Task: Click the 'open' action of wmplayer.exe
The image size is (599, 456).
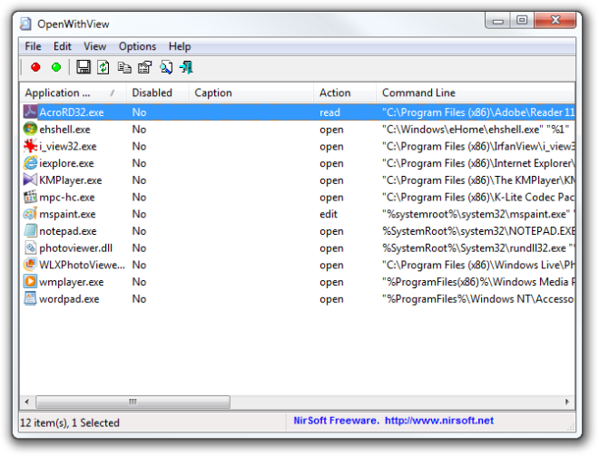Action: [x=331, y=282]
